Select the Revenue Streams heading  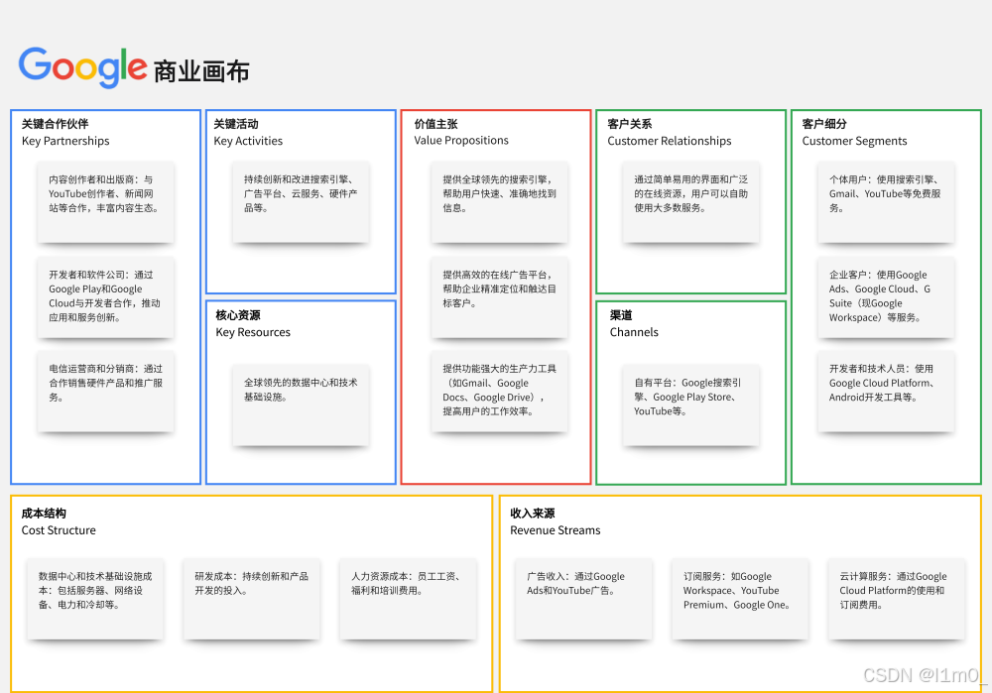(x=556, y=529)
